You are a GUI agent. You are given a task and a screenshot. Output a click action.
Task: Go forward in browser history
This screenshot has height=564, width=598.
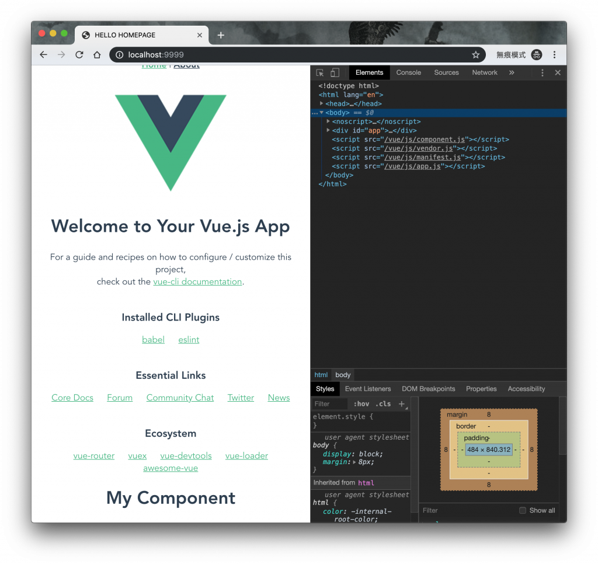pos(61,54)
